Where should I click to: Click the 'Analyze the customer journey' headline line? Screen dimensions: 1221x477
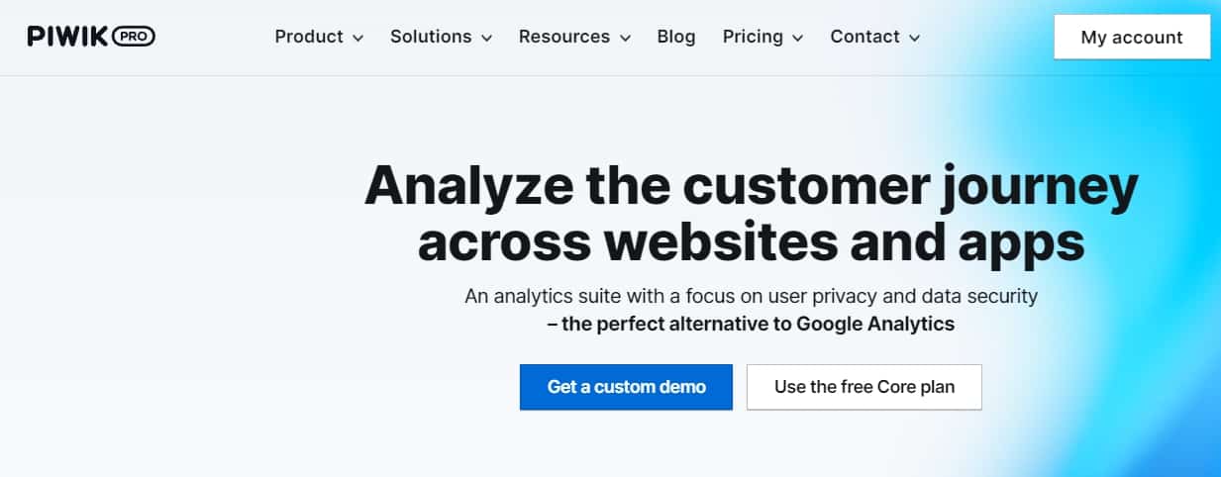coord(752,185)
